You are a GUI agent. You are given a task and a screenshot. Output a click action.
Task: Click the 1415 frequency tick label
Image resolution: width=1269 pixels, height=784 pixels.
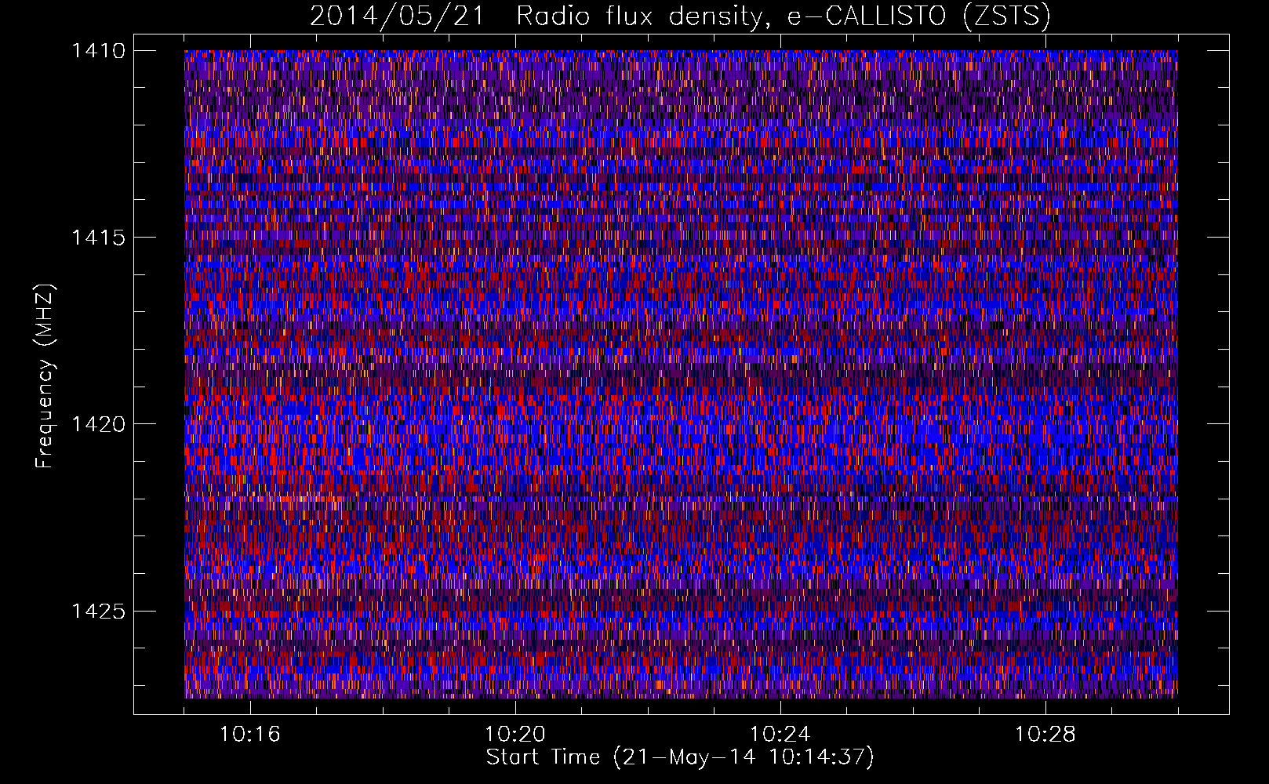(x=98, y=238)
